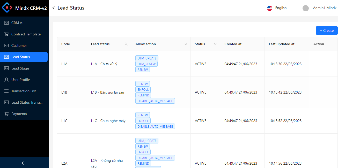Image resolution: width=338 pixels, height=168 pixels.
Task: Click the back arrow beside Lead Status title
Action: [54, 8]
